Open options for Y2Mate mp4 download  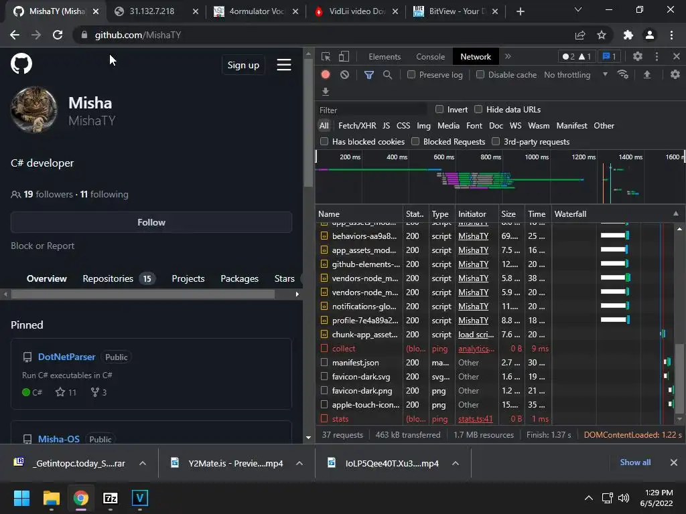299,463
